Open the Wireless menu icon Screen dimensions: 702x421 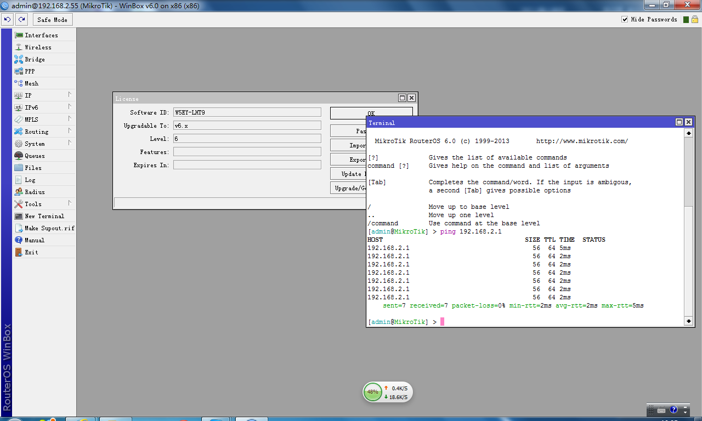(19, 47)
